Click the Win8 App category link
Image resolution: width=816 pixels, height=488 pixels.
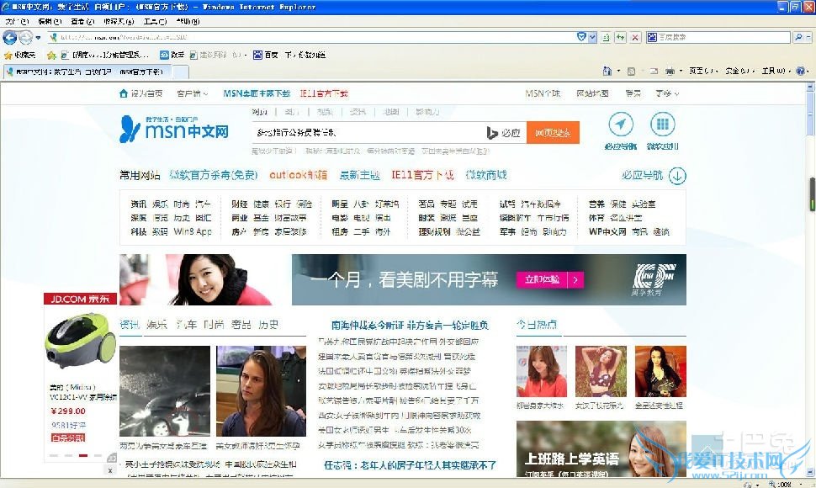[x=193, y=231]
